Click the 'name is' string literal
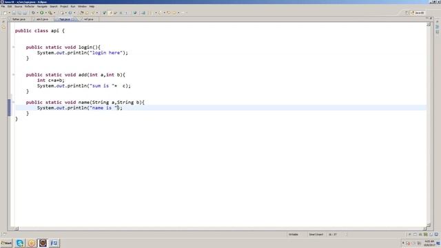The image size is (441, 248). (x=103, y=107)
